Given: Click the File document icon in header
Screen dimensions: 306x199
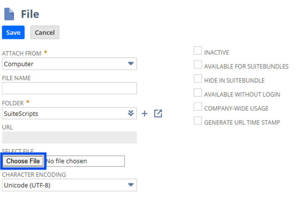Looking at the screenshot, I should click(9, 14).
